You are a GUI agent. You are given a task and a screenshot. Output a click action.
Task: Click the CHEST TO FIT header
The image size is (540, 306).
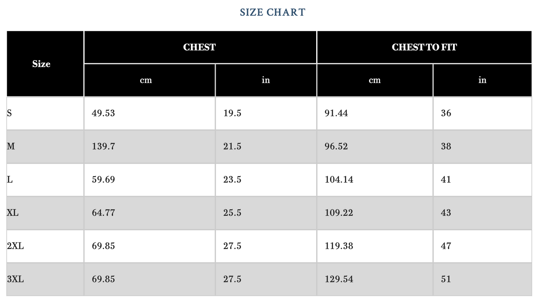(x=424, y=47)
